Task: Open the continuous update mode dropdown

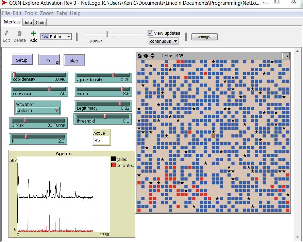Action: tap(164, 41)
